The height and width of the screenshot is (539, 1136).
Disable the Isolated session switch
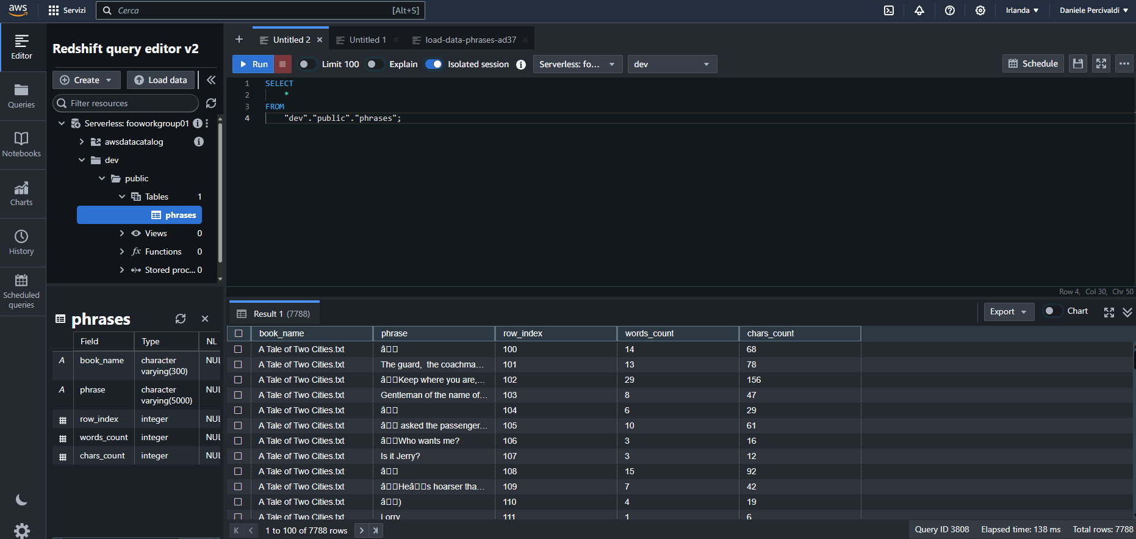[x=434, y=64]
